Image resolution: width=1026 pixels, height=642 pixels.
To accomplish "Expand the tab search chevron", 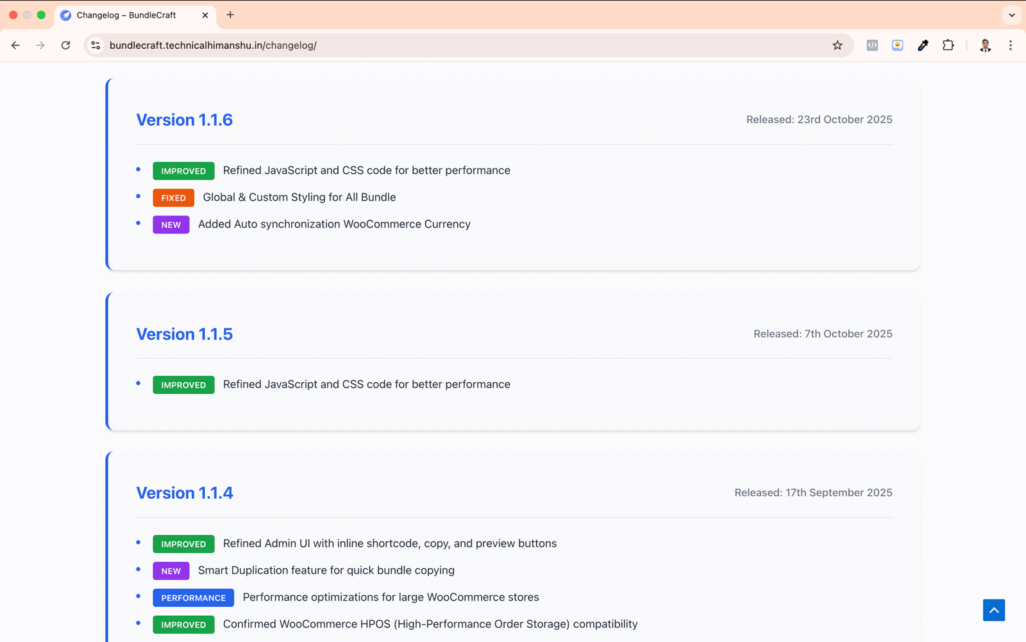I will pos(1012,15).
